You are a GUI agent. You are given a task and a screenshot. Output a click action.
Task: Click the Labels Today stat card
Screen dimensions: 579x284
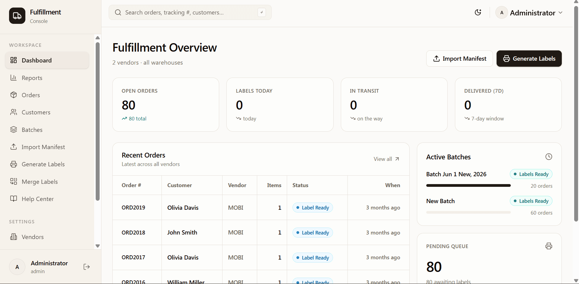[280, 105]
